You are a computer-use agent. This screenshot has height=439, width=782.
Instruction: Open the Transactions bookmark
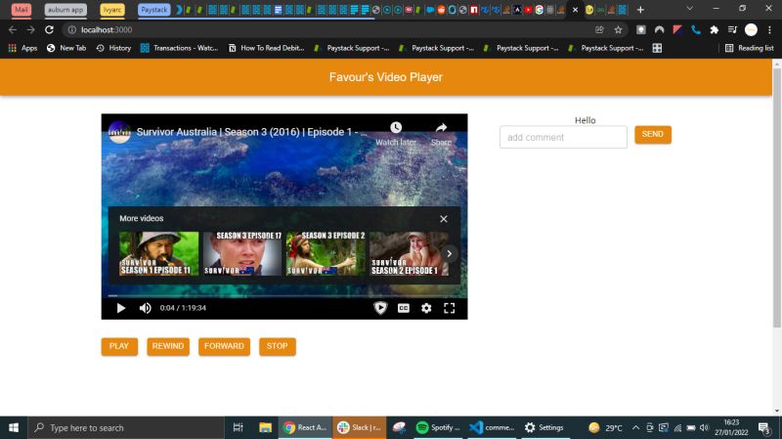[180, 48]
